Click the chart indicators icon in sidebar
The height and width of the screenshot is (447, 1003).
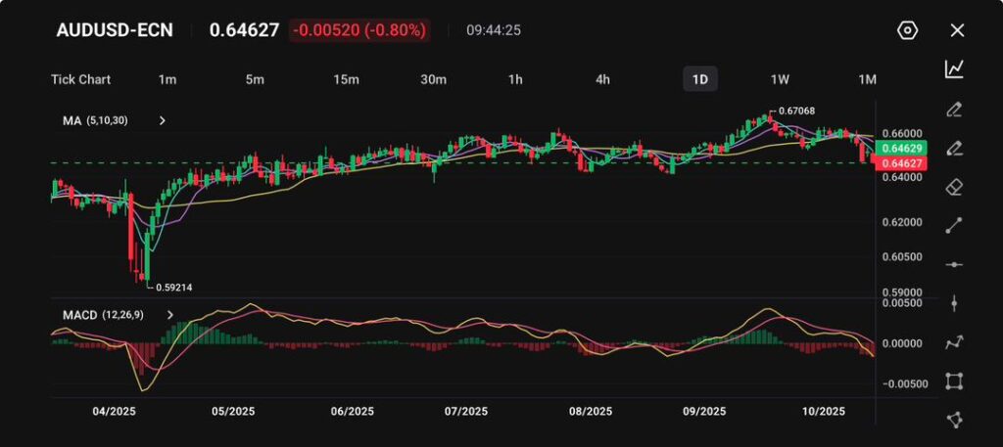click(x=954, y=68)
